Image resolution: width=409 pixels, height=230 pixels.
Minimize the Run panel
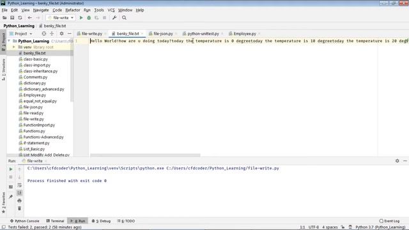point(405,161)
